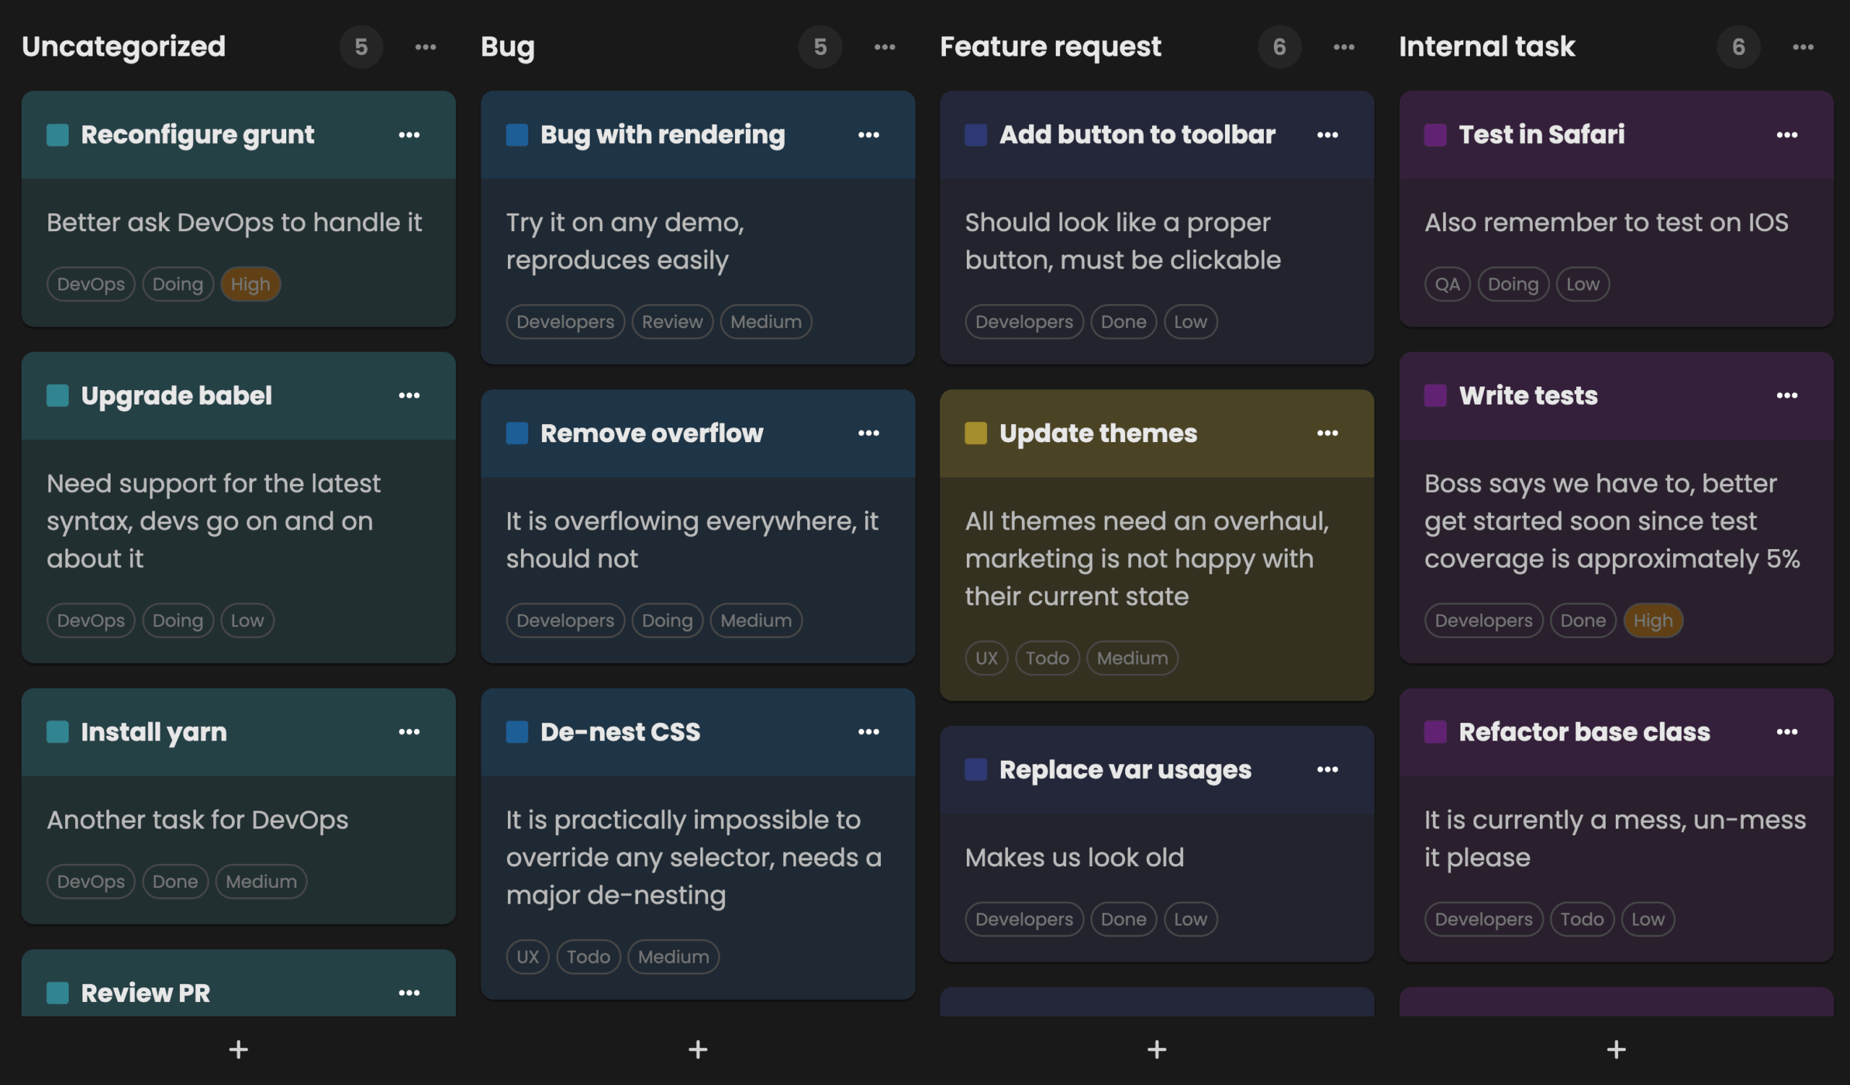
Task: Click the Install yarn card title
Action: pos(153,732)
